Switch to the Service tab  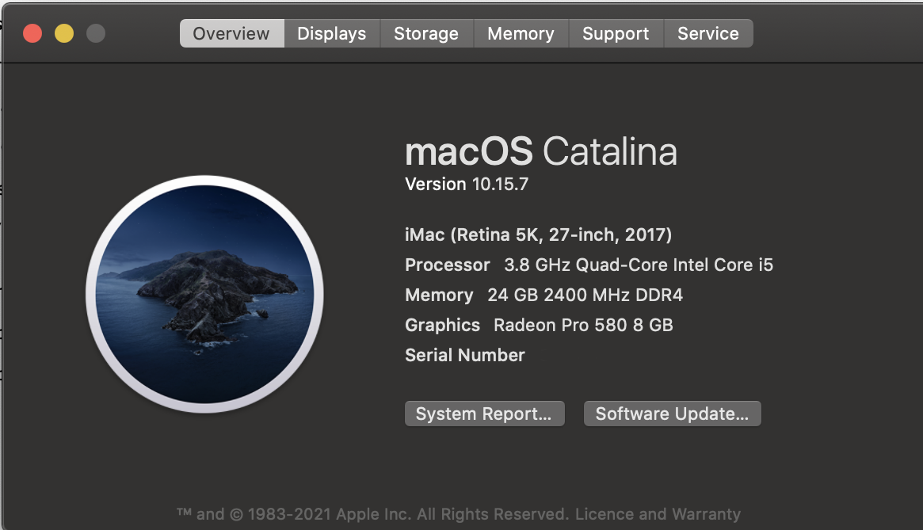(708, 33)
